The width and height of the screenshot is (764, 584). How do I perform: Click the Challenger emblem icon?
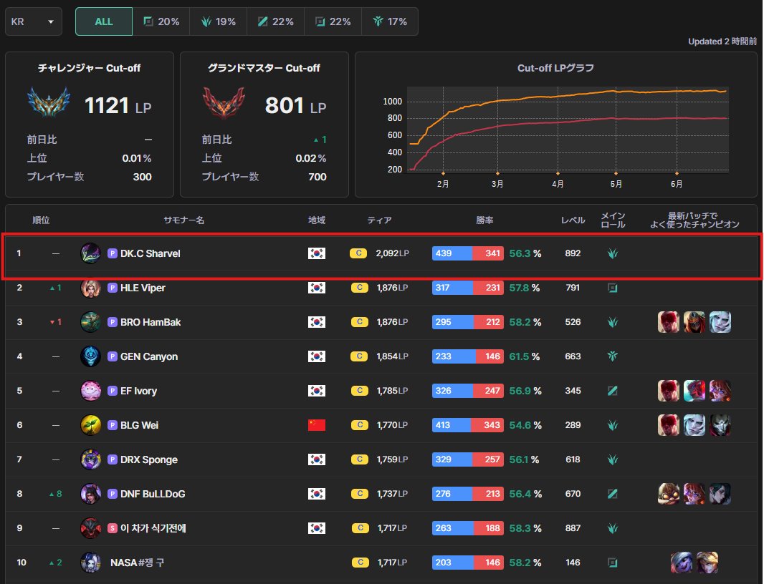point(49,102)
